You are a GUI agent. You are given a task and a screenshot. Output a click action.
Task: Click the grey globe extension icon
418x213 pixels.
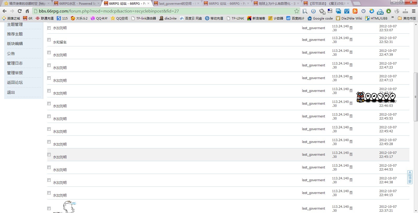click(x=397, y=11)
